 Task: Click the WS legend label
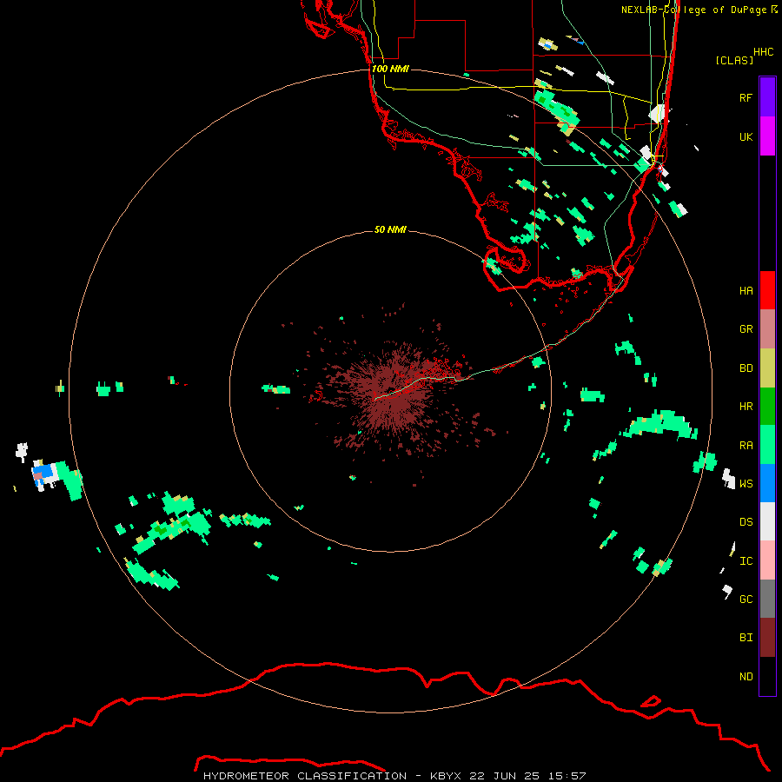pos(746,484)
